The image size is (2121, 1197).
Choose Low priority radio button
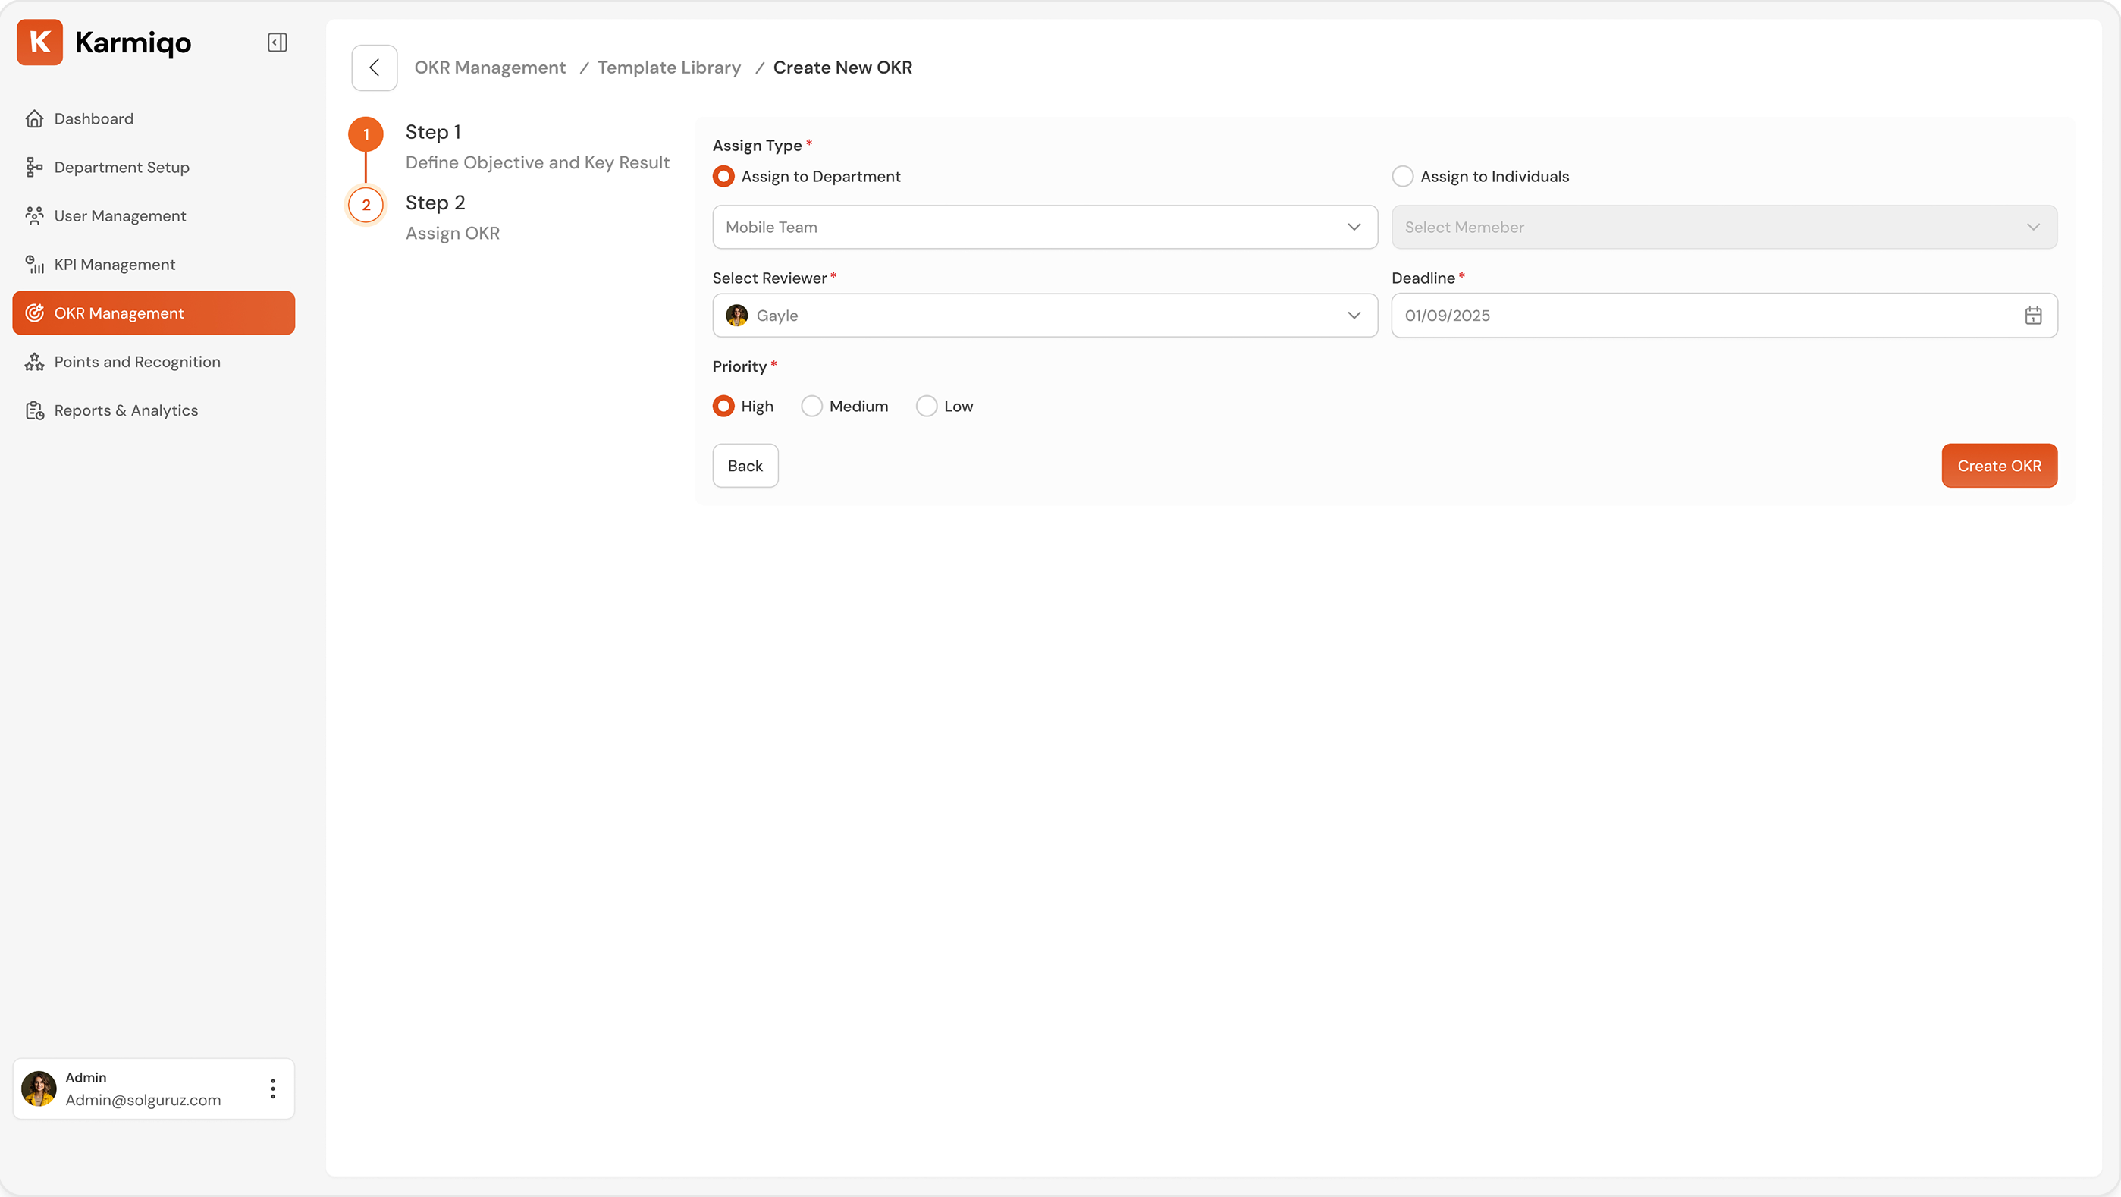(x=927, y=406)
